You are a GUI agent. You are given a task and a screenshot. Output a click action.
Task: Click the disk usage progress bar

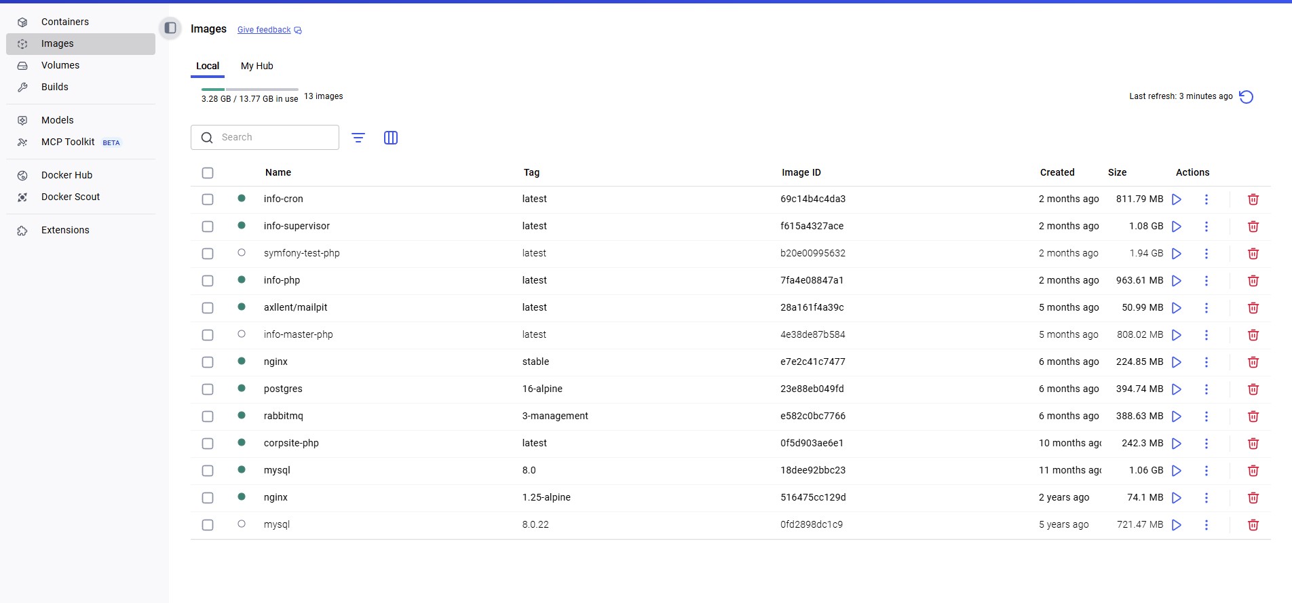(x=250, y=90)
